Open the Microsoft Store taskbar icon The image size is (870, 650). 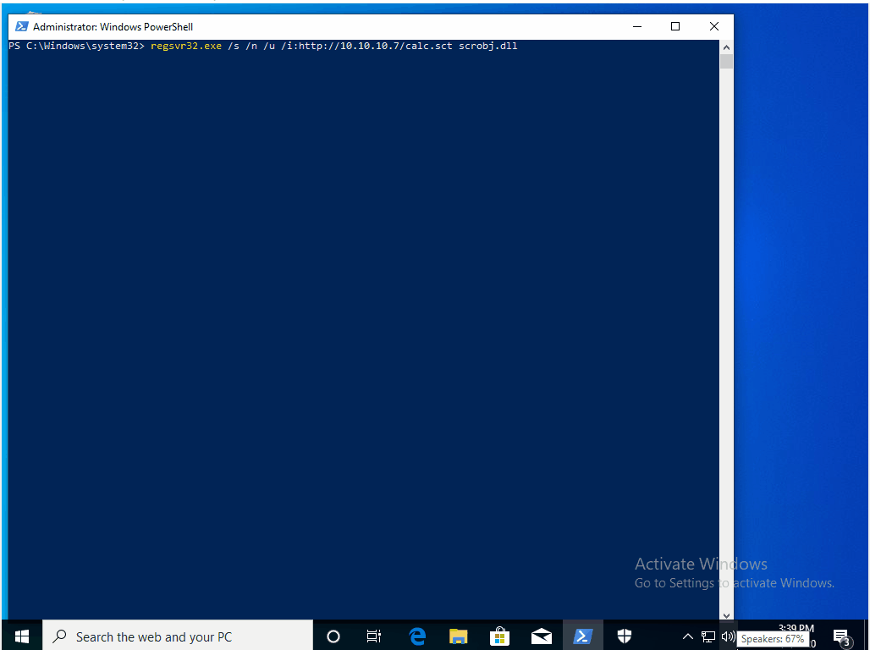click(x=499, y=636)
